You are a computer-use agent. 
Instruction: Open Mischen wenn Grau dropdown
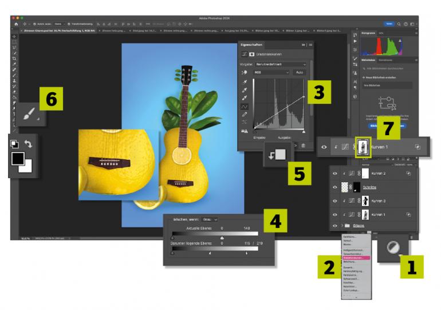[210, 219]
